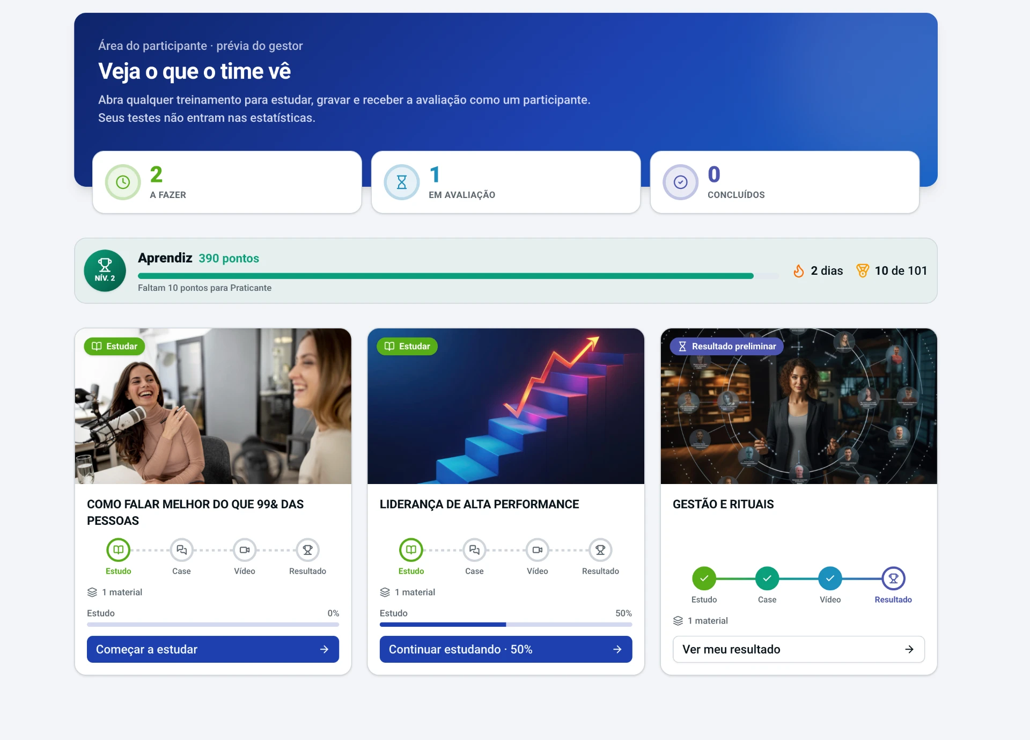The height and width of the screenshot is (740, 1030).
Task: Open the Gestão e Rituais network thumbnail
Action: point(799,406)
